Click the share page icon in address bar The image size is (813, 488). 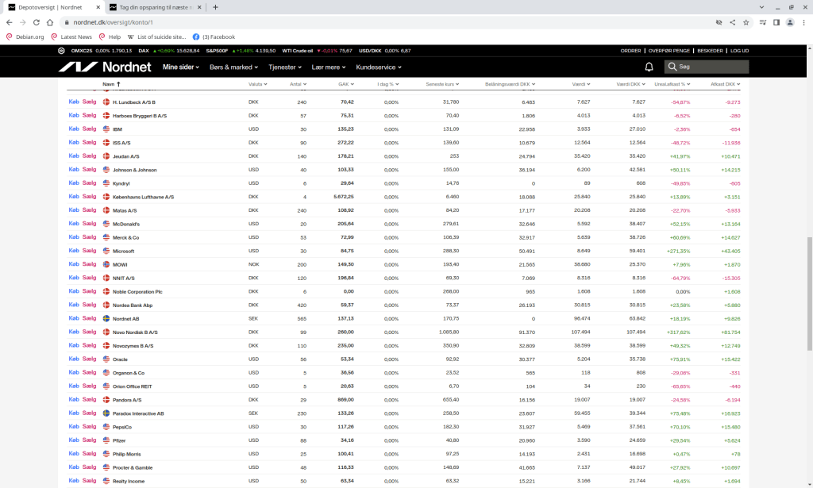(x=732, y=22)
